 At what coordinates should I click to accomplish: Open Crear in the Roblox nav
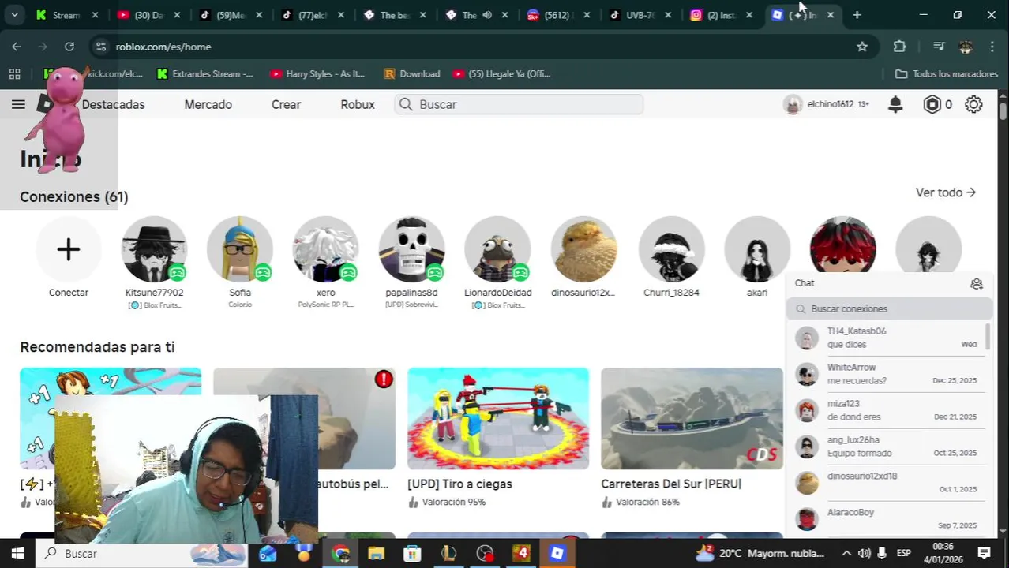point(287,104)
